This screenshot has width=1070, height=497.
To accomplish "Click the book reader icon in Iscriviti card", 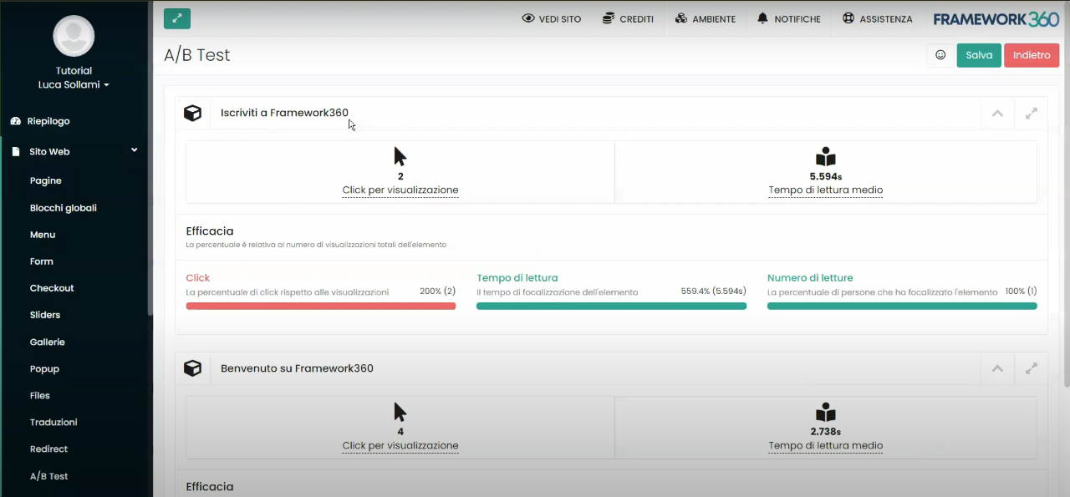I will click(x=826, y=157).
